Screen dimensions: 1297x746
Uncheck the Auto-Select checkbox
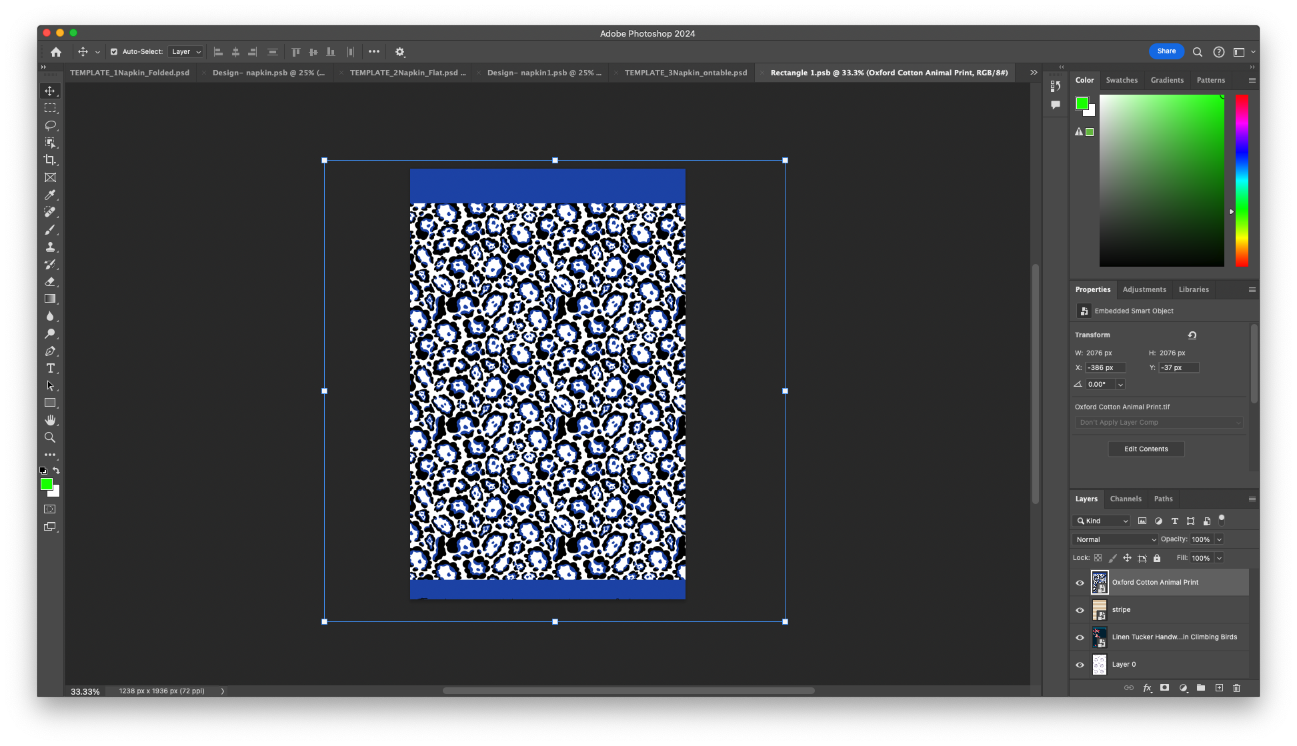point(114,51)
